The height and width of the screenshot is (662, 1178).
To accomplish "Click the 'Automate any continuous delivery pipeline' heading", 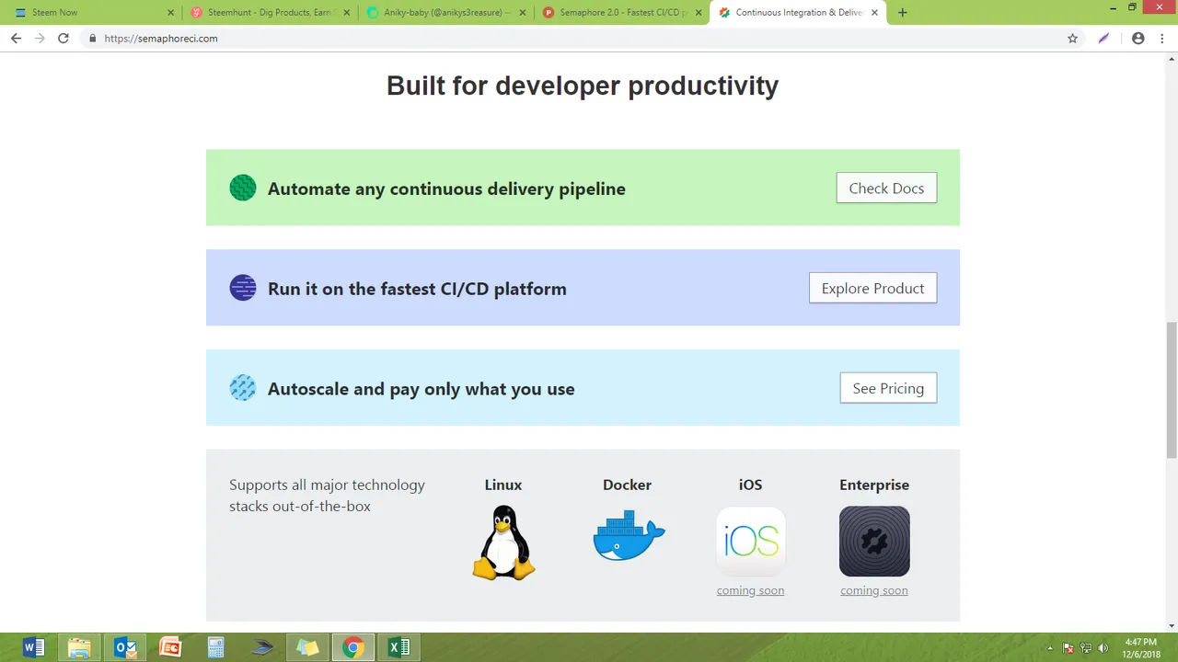I will 446,188.
